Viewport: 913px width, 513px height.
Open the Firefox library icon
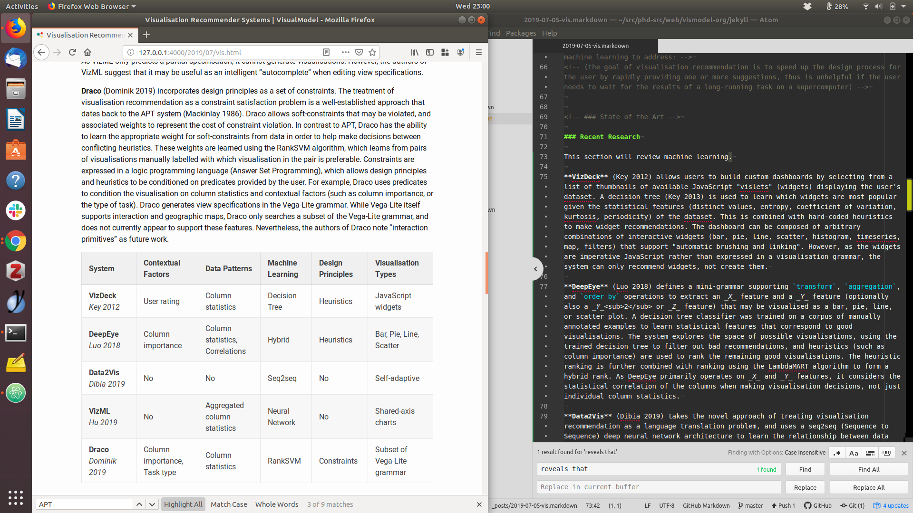(x=415, y=52)
